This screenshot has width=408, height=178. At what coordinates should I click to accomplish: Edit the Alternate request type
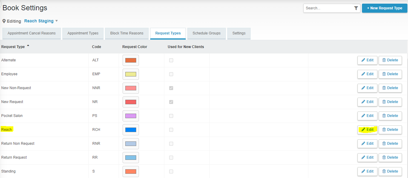coord(367,60)
